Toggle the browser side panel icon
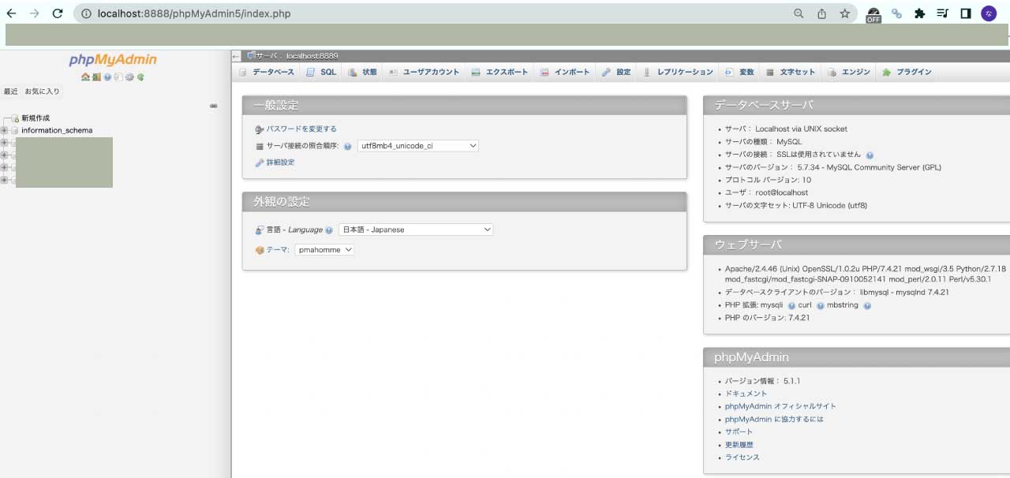 point(965,13)
